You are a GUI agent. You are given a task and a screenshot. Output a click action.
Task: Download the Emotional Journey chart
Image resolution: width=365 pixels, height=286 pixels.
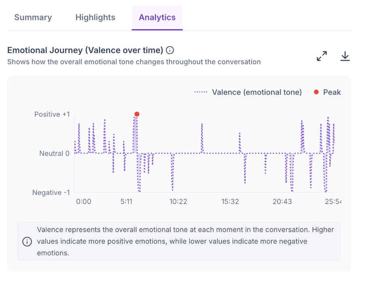tap(345, 56)
